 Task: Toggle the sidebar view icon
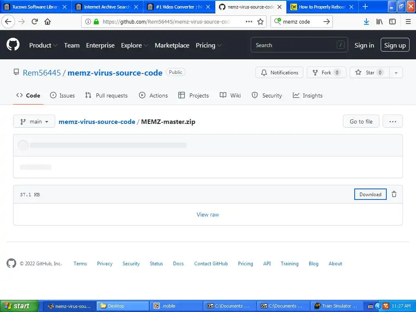392,22
